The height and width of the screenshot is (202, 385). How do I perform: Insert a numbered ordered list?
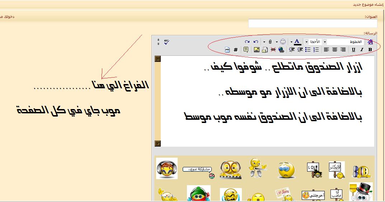click(x=316, y=50)
